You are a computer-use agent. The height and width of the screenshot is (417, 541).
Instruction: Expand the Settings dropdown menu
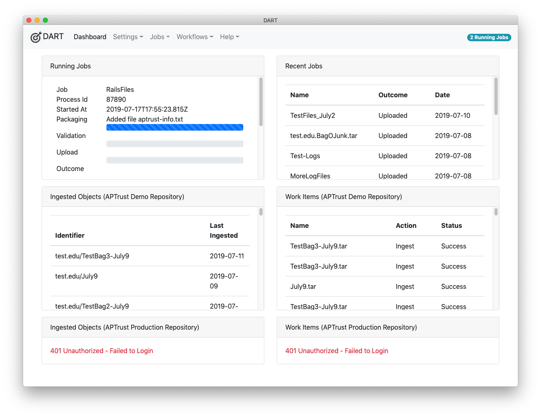coord(128,37)
